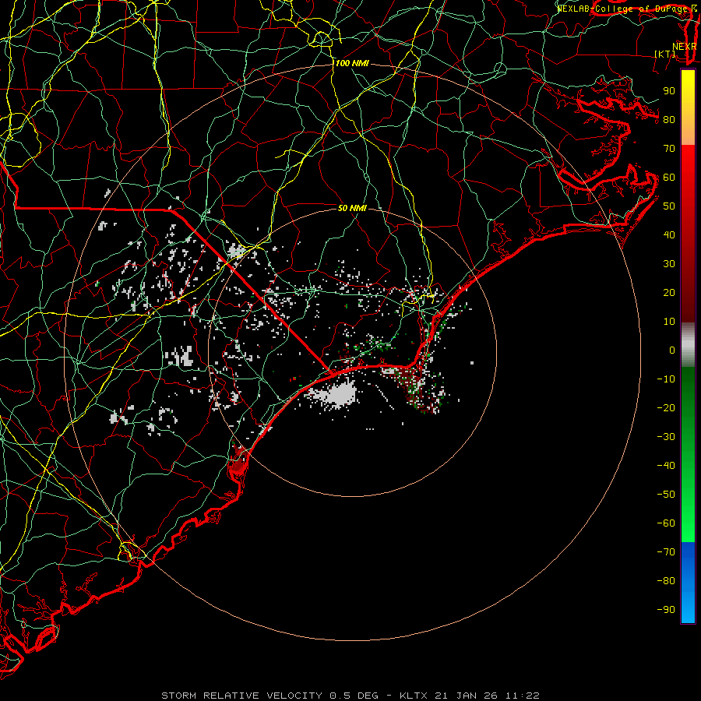Click the -50 value on the scale
This screenshot has width=701, height=701.
pos(666,495)
